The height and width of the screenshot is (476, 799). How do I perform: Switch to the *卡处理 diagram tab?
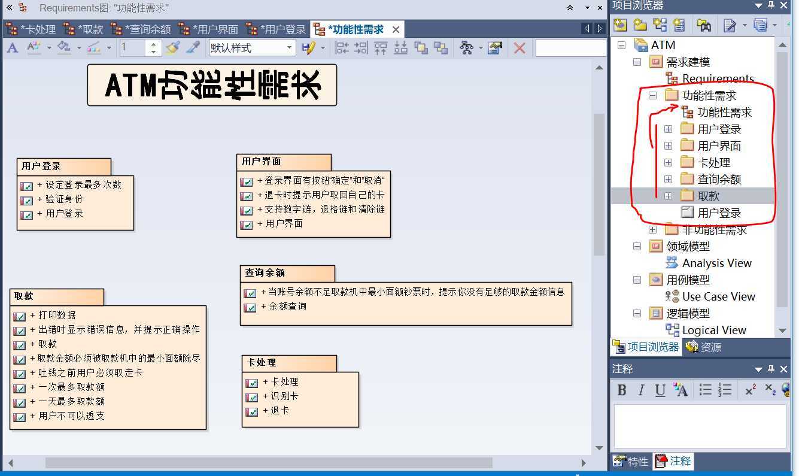coord(31,29)
